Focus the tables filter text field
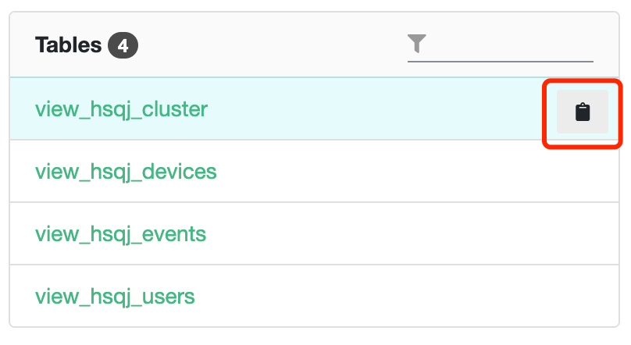The width and height of the screenshot is (631, 345). [512, 45]
